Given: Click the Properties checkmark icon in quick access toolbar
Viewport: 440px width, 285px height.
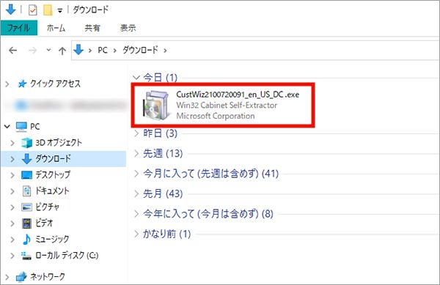Looking at the screenshot, I should pos(32,10).
